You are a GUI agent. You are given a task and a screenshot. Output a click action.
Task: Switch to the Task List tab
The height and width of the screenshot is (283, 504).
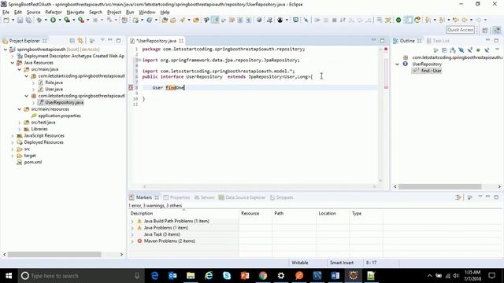[x=438, y=41]
